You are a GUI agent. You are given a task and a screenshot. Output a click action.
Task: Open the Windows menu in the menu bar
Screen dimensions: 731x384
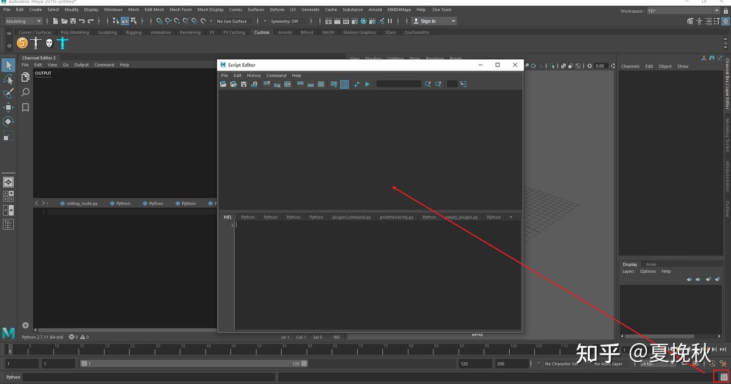tap(113, 9)
